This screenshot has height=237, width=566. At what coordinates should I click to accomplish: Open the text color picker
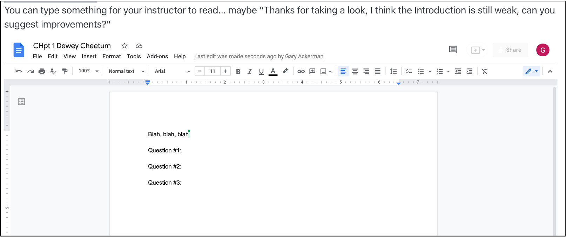[273, 71]
